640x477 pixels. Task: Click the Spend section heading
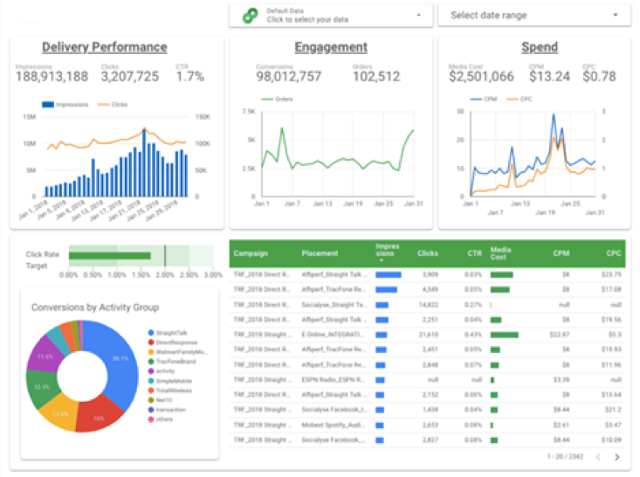[539, 47]
